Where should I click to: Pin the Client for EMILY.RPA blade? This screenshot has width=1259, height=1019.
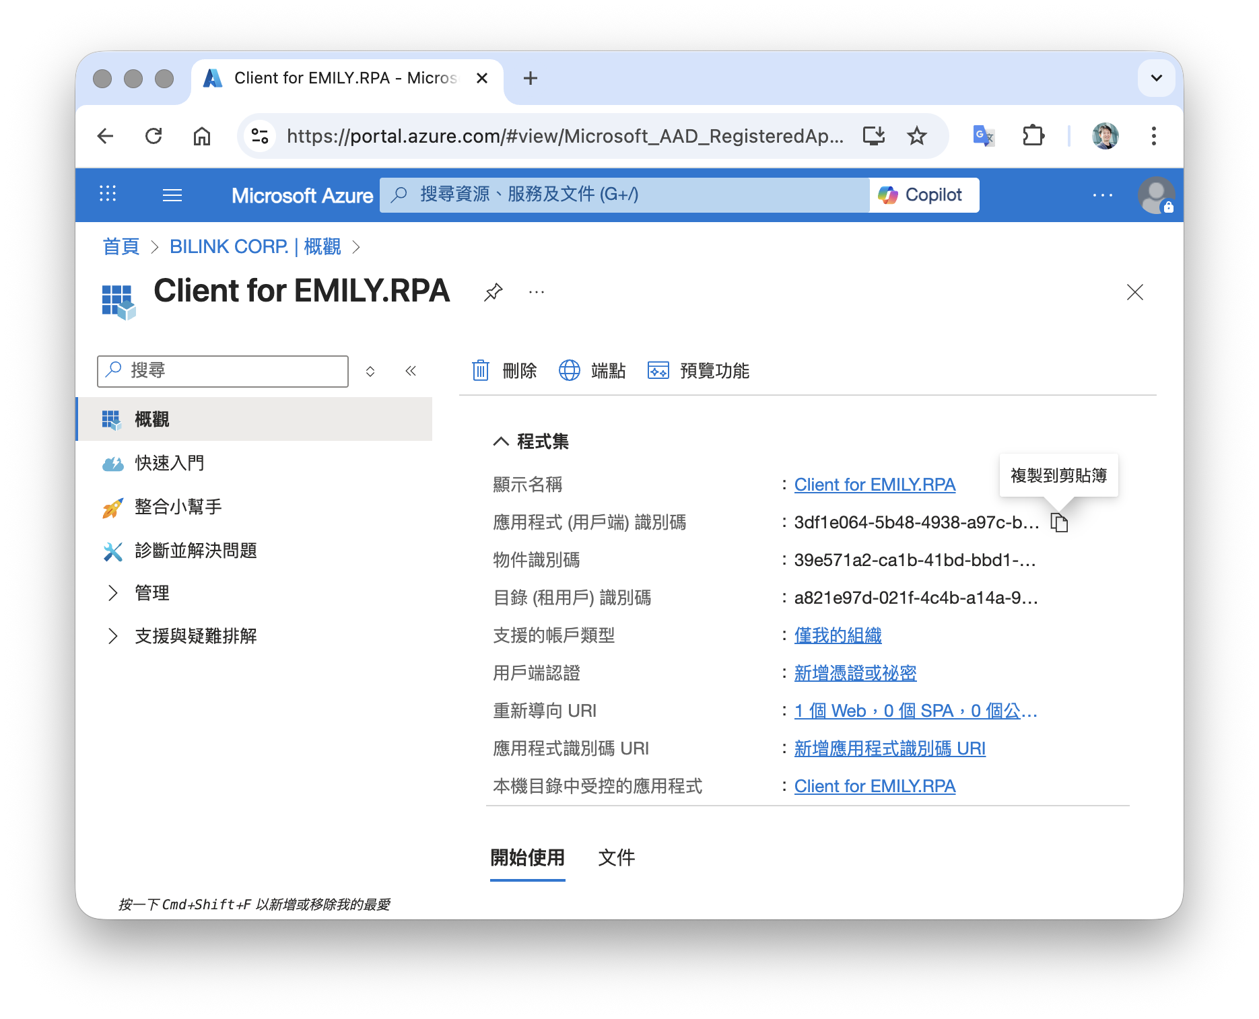pos(493,292)
